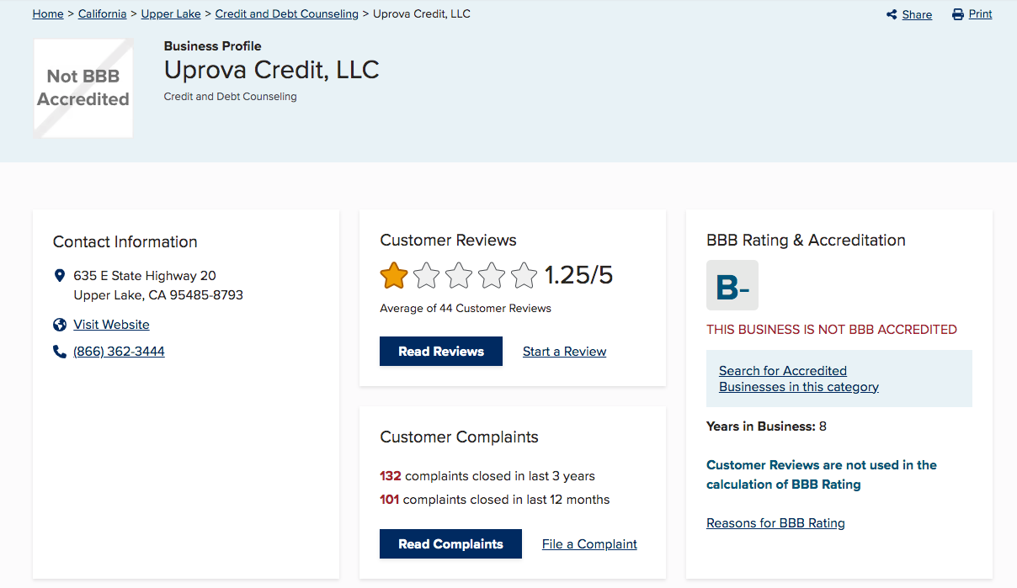1017x588 pixels.
Task: Click the phone handset icon
Action: (60, 352)
